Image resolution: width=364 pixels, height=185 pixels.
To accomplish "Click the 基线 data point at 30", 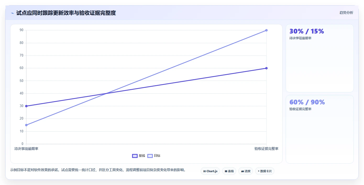I will pos(26,106).
